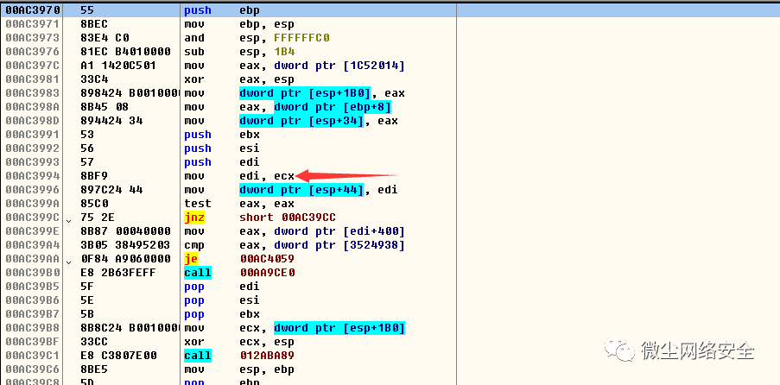Select pop ebx instruction

tap(221, 314)
